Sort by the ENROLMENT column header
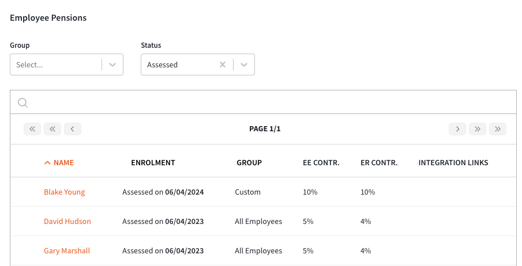522x266 pixels. pyautogui.click(x=153, y=162)
